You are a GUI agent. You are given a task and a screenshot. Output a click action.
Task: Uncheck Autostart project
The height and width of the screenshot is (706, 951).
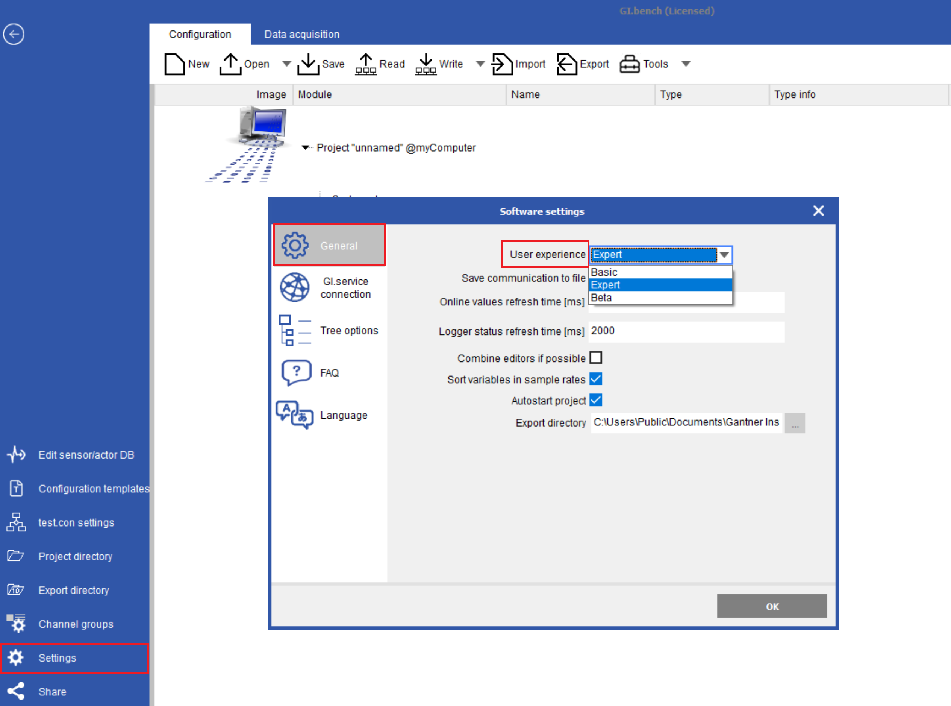596,400
